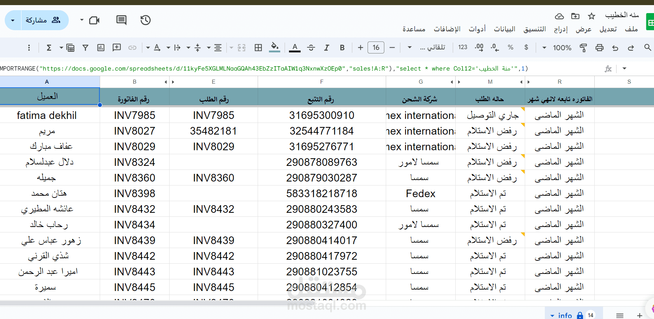
Task: Click the move-to-folder icon
Action: pyautogui.click(x=575, y=16)
